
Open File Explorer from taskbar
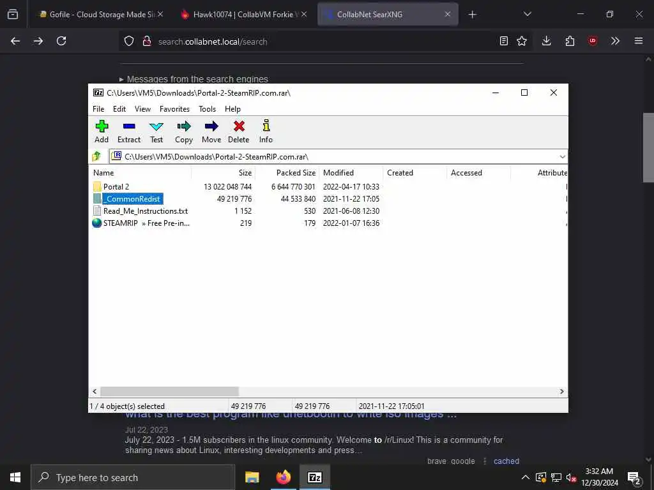(252, 477)
